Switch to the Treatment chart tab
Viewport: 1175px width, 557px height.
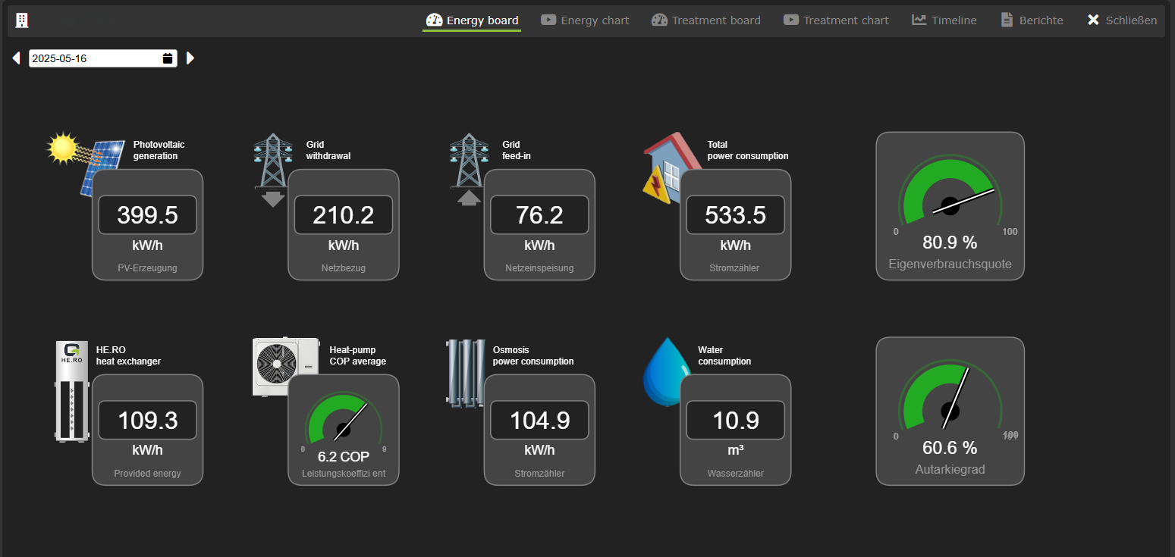[836, 20]
